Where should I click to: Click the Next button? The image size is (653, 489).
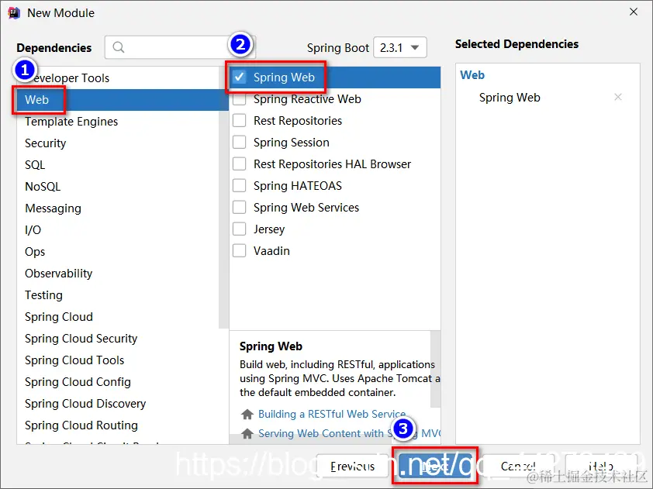point(435,466)
